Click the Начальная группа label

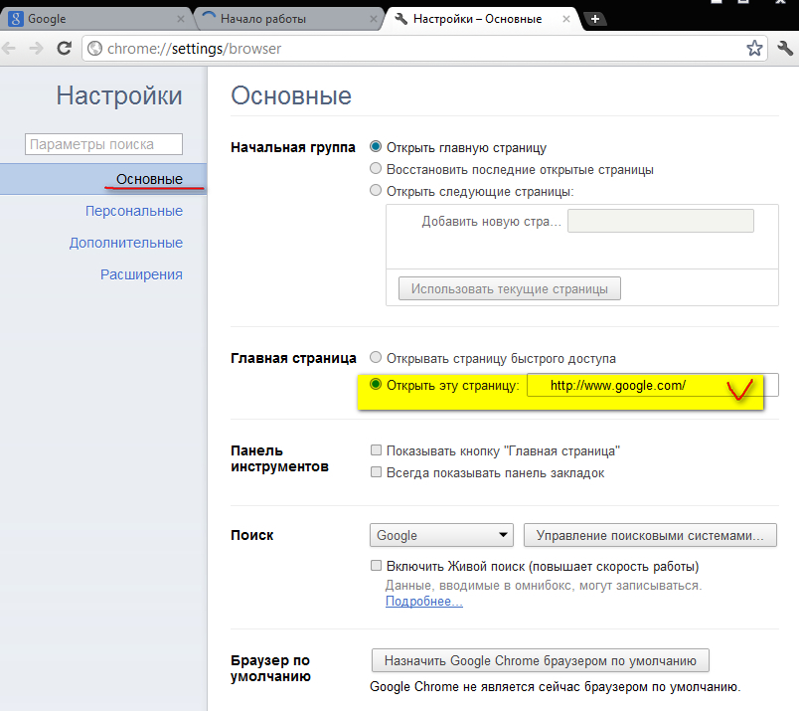(293, 147)
